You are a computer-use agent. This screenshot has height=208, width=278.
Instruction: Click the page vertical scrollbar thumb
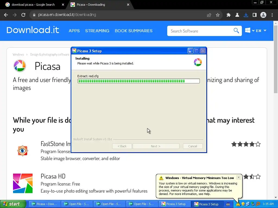(x=276, y=59)
